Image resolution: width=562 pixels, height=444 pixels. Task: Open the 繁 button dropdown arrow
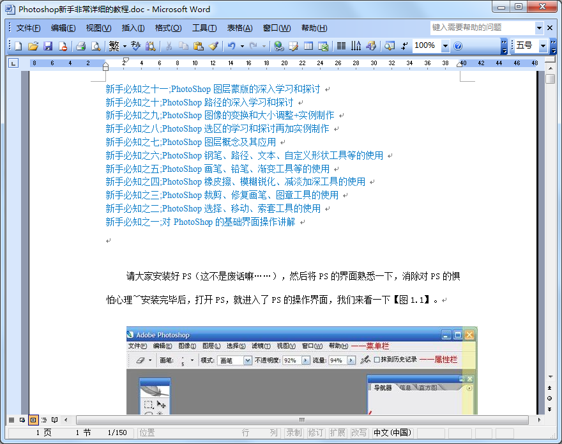tap(125, 46)
